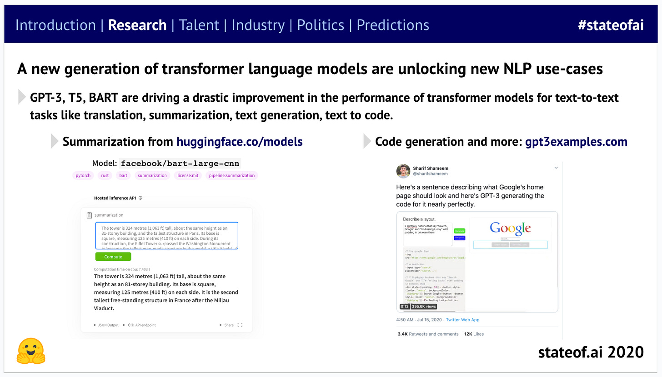Open Sharif Shameem's display name

click(430, 168)
